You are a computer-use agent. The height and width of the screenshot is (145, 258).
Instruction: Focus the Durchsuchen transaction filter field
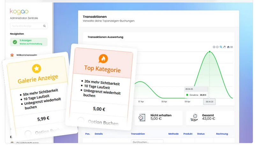(147, 142)
